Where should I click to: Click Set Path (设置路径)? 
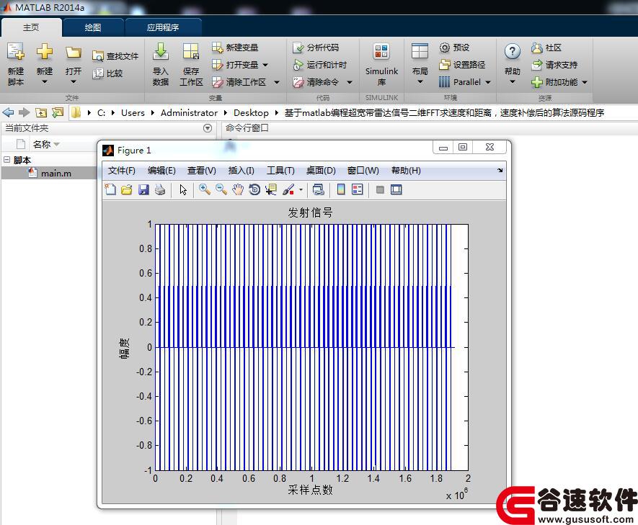462,65
